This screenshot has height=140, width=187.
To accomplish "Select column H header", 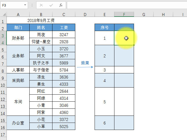I will (163, 14).
